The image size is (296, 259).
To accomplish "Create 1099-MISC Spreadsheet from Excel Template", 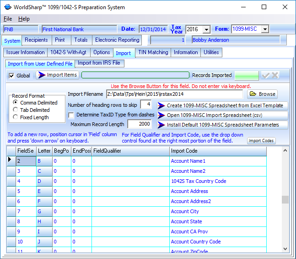I will pyautogui.click(x=222, y=105).
